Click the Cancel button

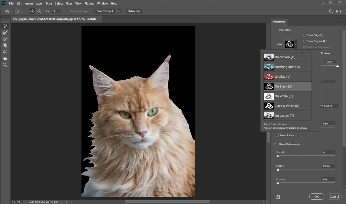(x=334, y=197)
